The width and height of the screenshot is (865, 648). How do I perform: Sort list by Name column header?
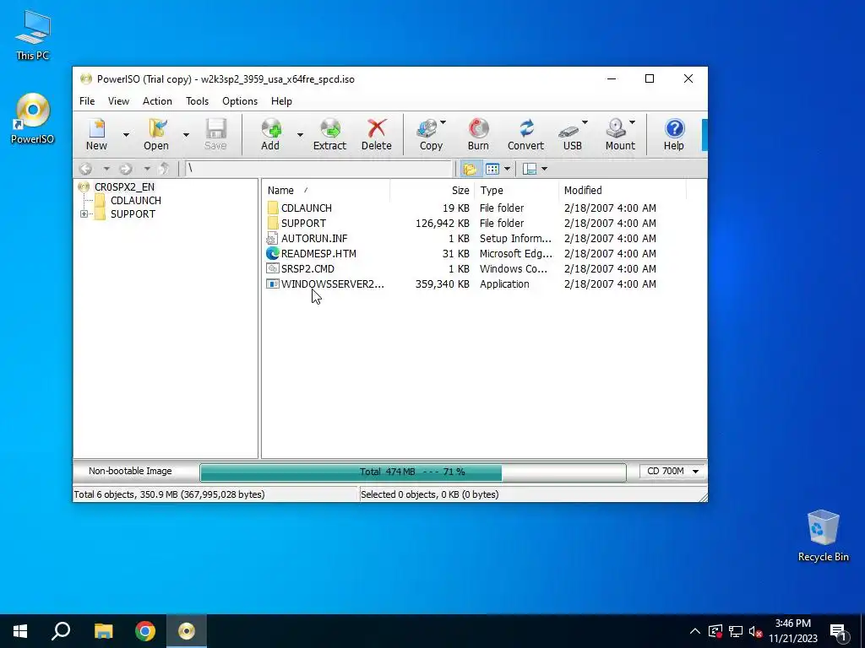tap(327, 191)
